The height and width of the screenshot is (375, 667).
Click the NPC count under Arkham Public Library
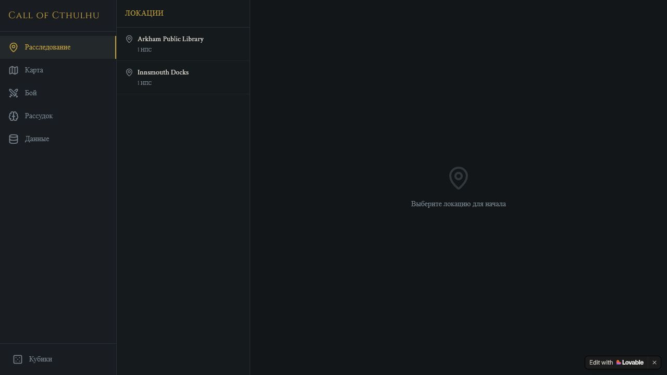click(145, 50)
